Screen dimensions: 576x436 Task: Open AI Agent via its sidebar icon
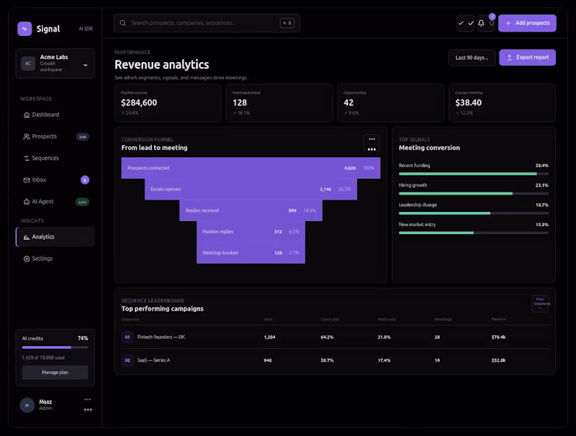27,202
